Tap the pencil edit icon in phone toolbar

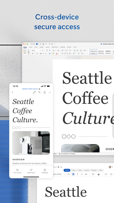point(34,92)
